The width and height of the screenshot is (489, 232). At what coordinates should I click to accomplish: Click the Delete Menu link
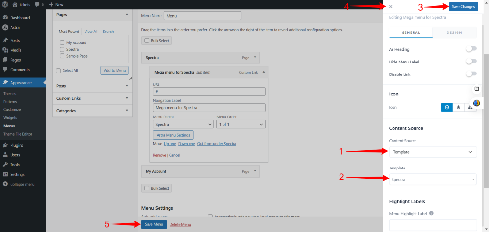[x=180, y=224]
